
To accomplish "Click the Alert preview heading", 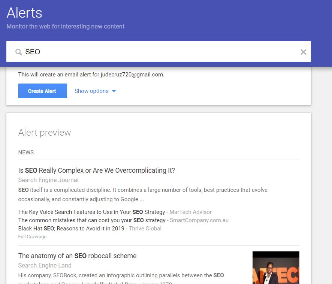I will 44,133.
